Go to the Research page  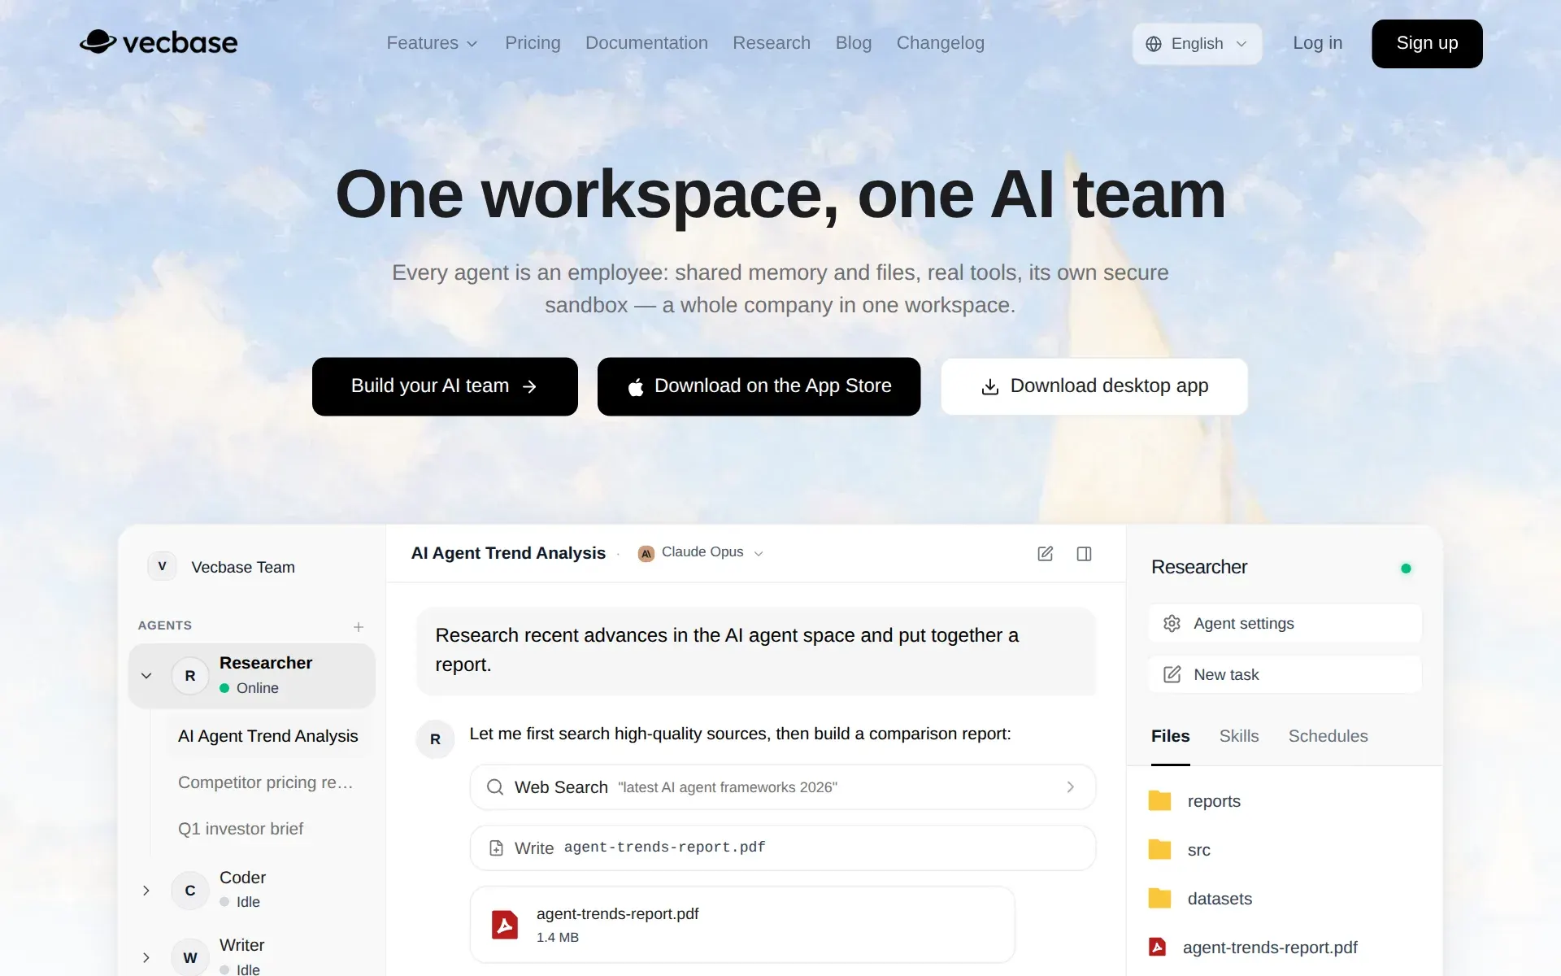pyautogui.click(x=772, y=43)
